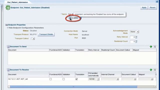Image resolution: width=160 pixels, height=90 pixels.
Task: Click the Server Connection Mode value
Action: 84,31
